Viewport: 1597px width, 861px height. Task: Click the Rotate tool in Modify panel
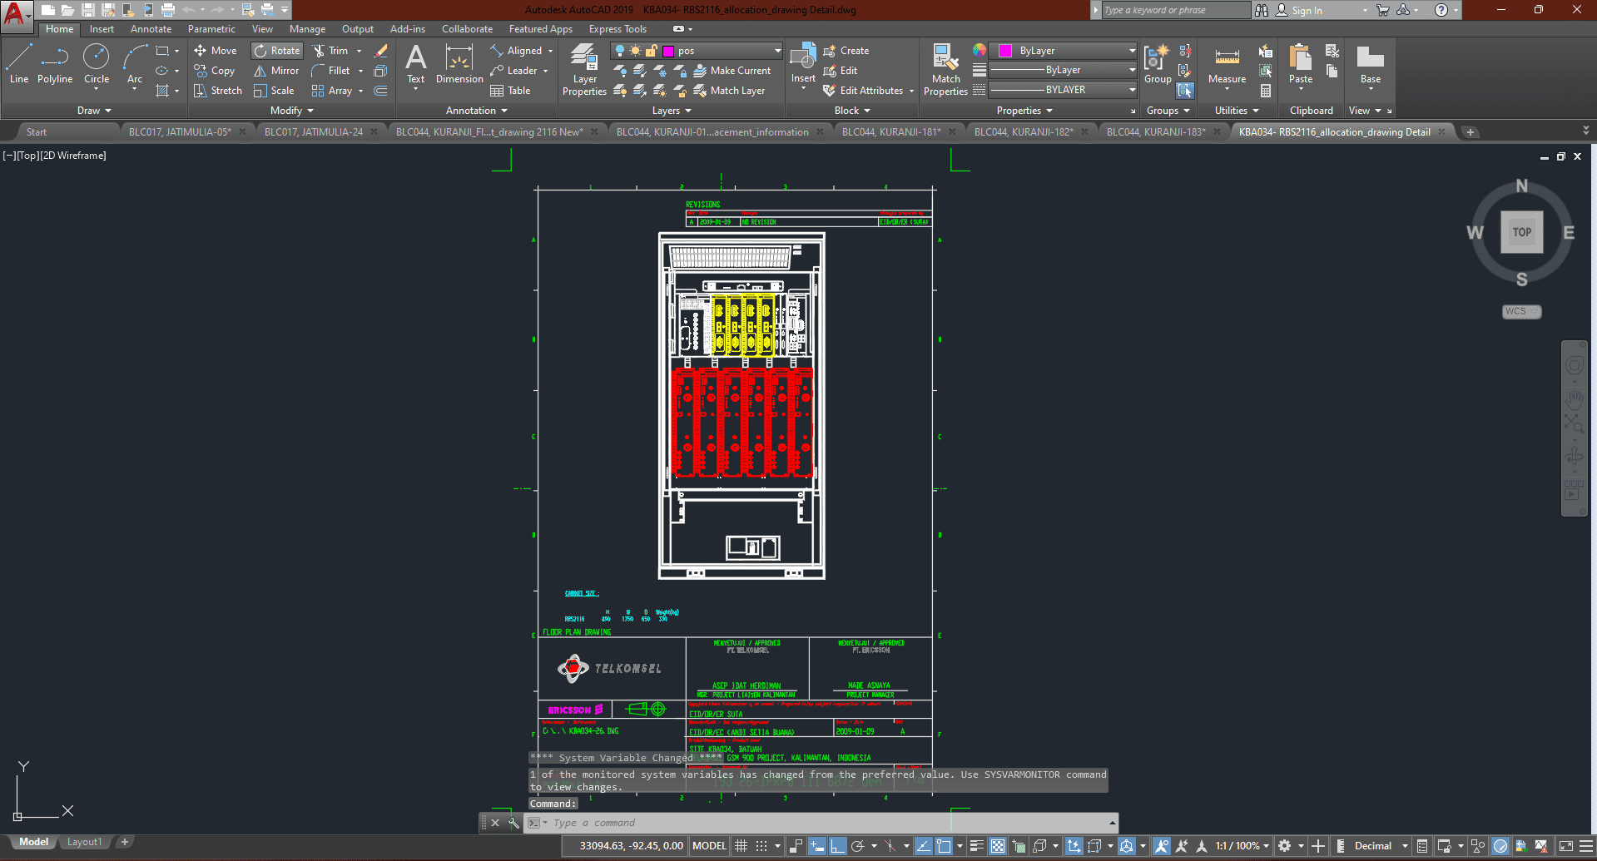click(x=277, y=51)
